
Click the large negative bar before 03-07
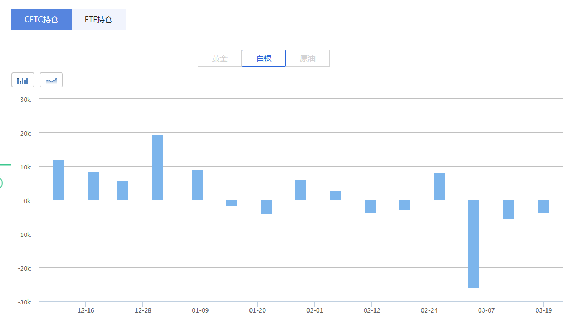point(474,243)
